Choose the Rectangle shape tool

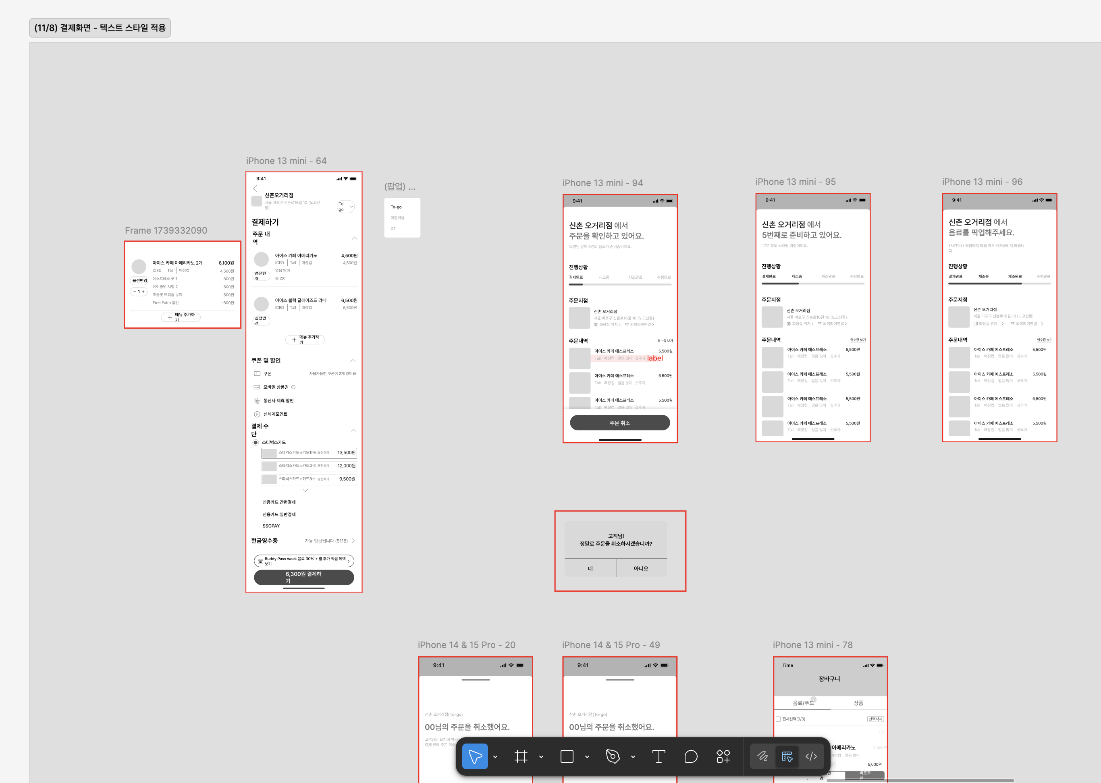click(x=567, y=756)
